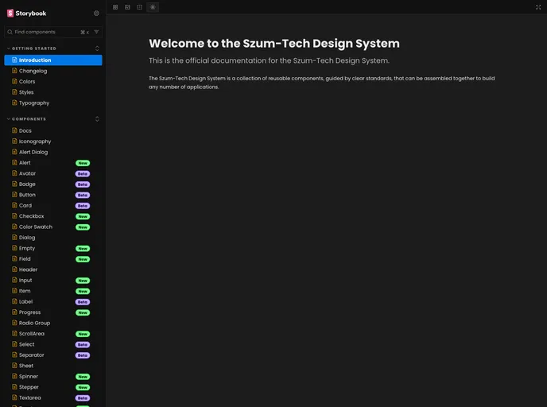The image size is (547, 407).
Task: Click the New badge beside Spinner
Action: click(x=83, y=377)
